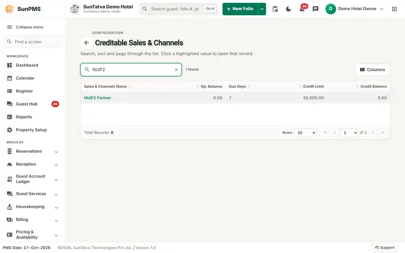The image size is (405, 253).
Task: Click the NUIF2 list search field
Action: coord(131,70)
